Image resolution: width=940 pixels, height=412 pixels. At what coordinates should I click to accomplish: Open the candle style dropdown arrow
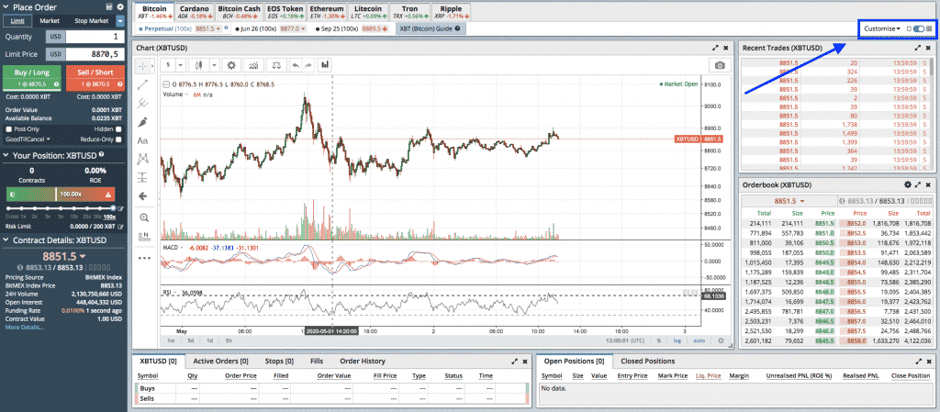tap(213, 64)
